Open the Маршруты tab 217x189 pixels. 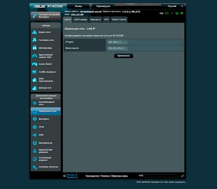pos(95,19)
